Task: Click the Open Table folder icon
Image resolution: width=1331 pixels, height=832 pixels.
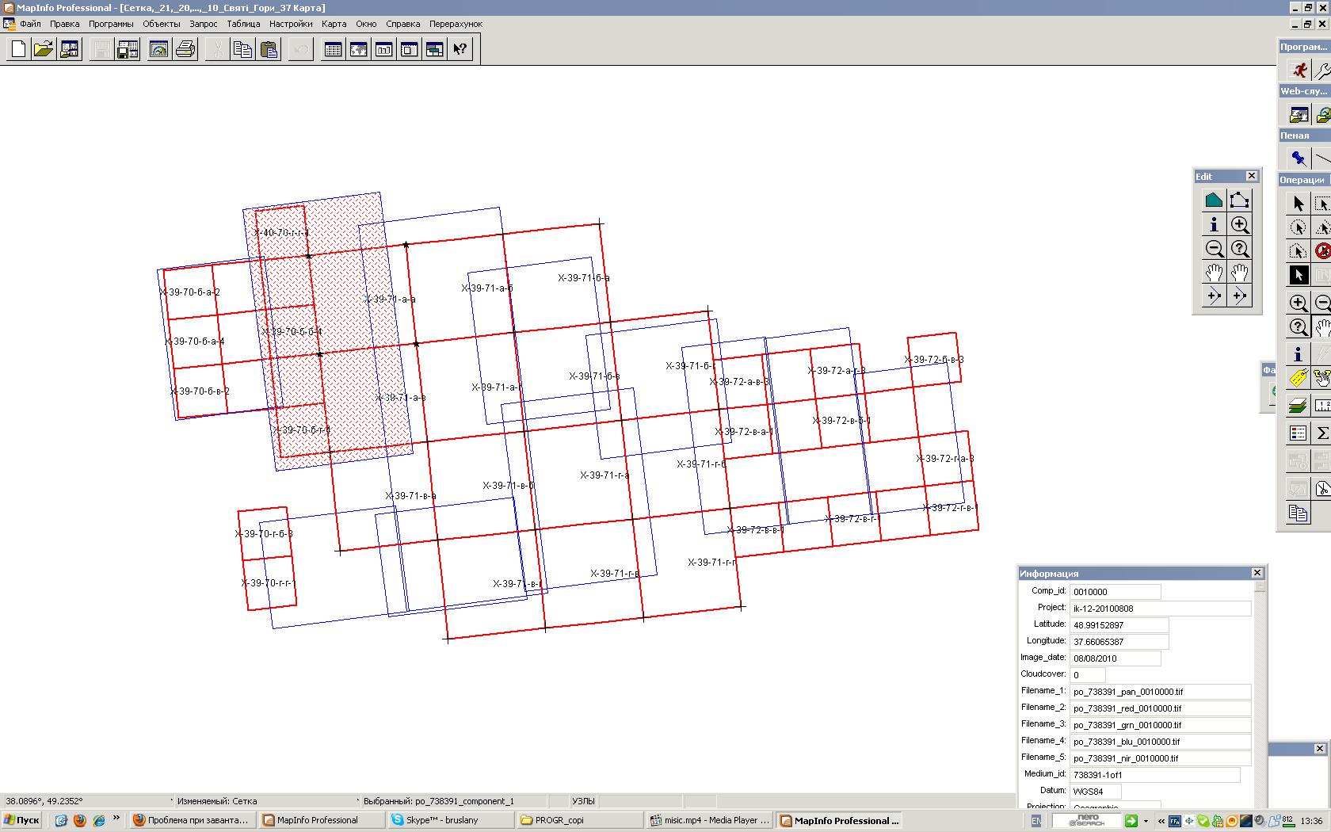Action: [x=44, y=49]
